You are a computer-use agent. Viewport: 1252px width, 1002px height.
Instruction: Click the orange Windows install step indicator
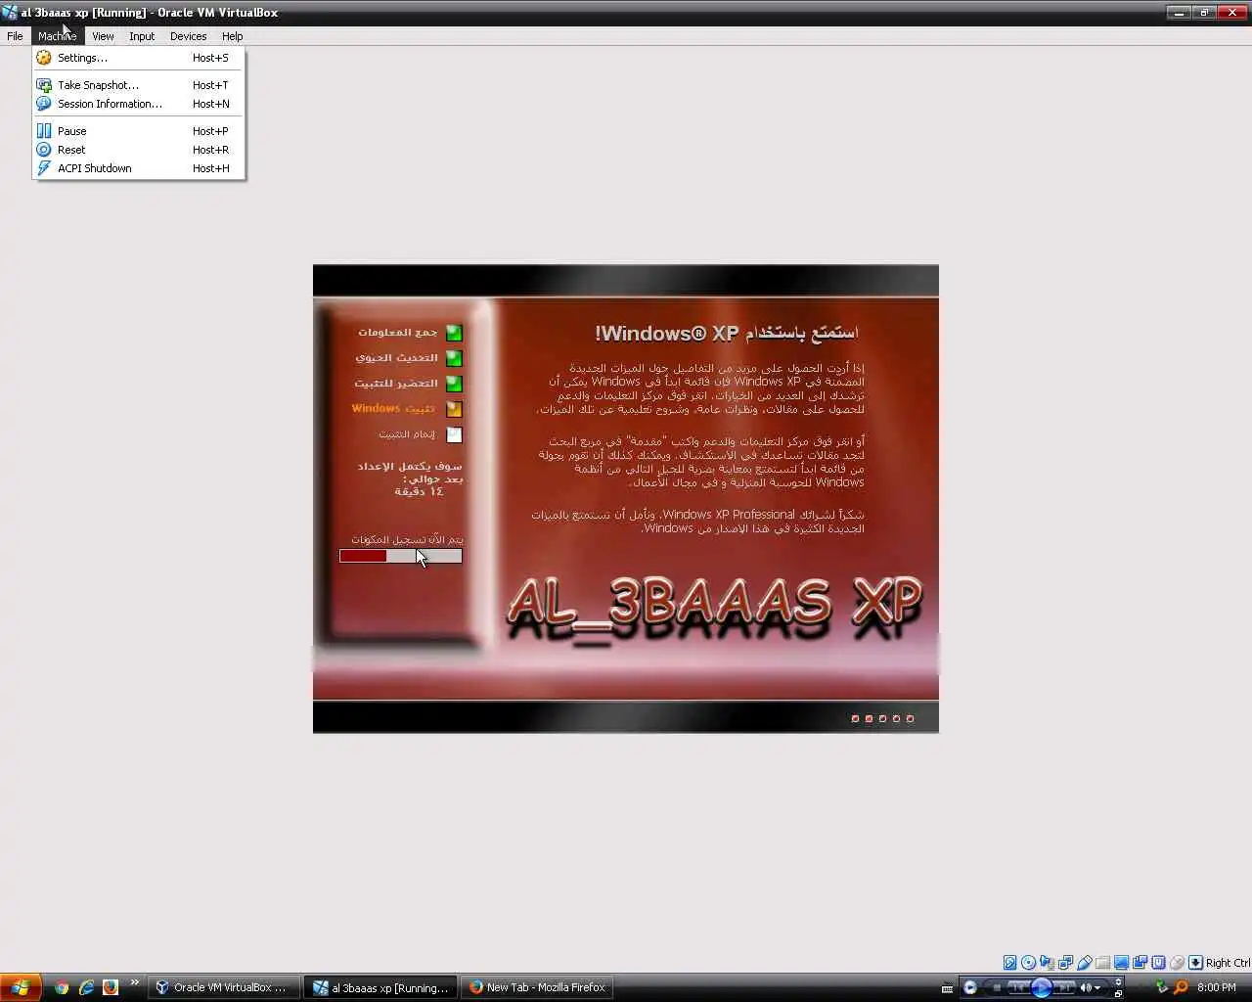[x=454, y=409]
